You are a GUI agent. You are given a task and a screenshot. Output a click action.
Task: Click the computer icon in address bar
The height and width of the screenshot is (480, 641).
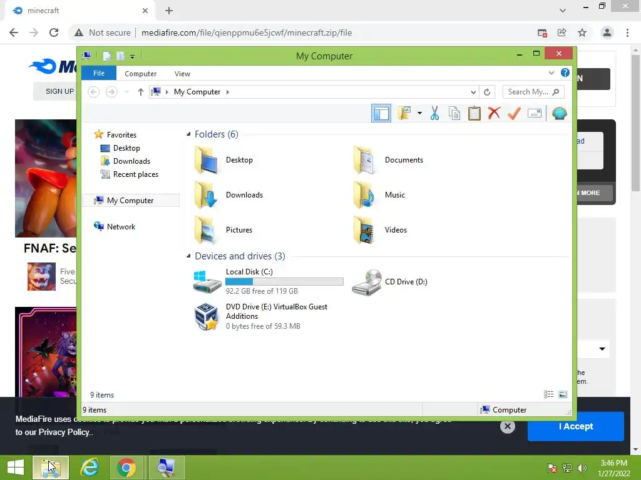point(156,91)
